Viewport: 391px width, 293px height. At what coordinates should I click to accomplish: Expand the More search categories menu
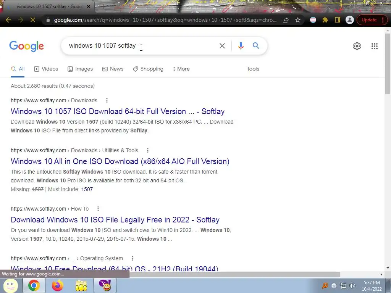point(181,69)
